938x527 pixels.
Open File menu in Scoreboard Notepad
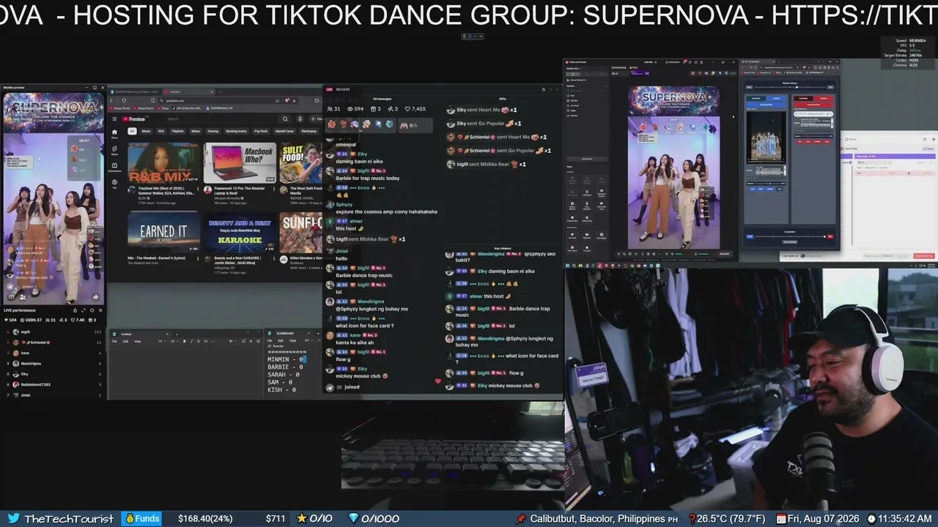point(270,340)
